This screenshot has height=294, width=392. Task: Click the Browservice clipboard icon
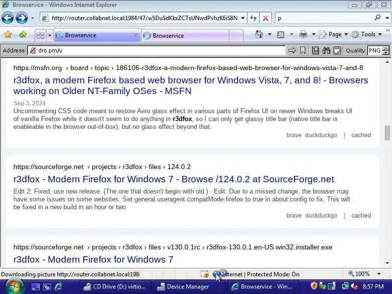pos(337,50)
